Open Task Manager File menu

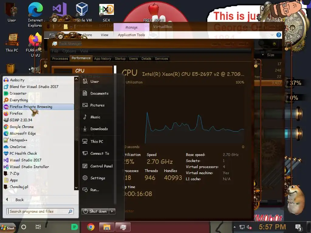pyautogui.click(x=55, y=51)
